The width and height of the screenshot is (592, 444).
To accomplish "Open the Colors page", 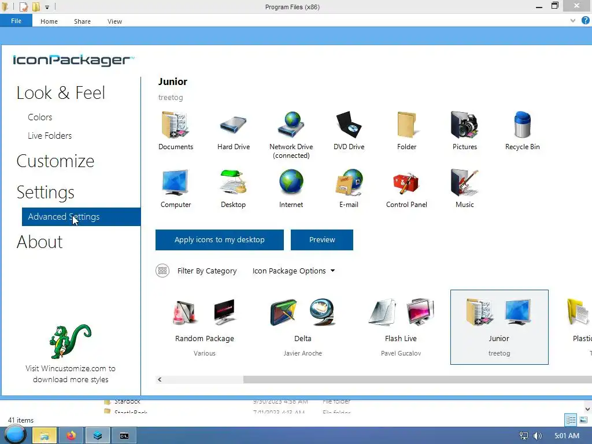I will [x=40, y=117].
